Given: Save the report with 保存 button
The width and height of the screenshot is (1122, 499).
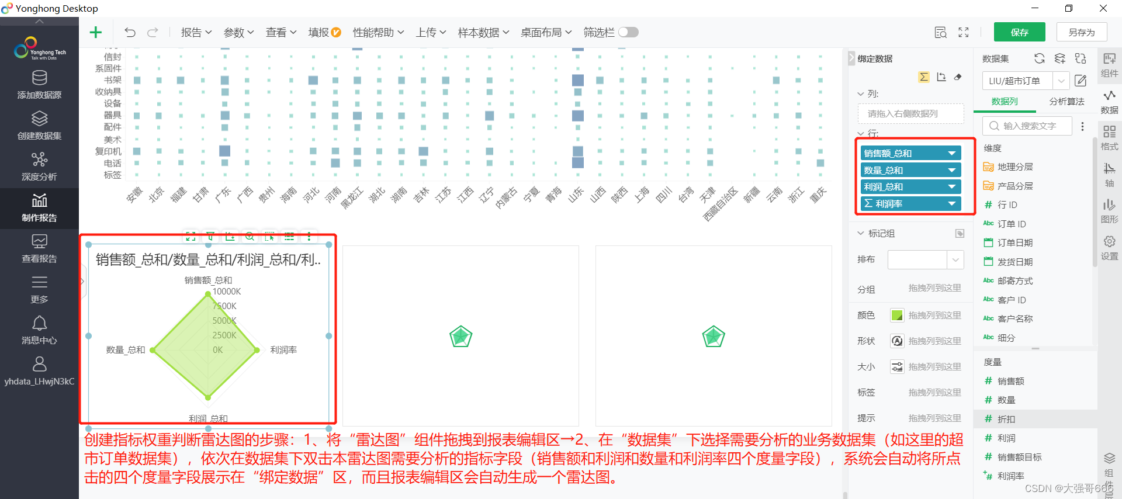Looking at the screenshot, I should tap(1019, 32).
